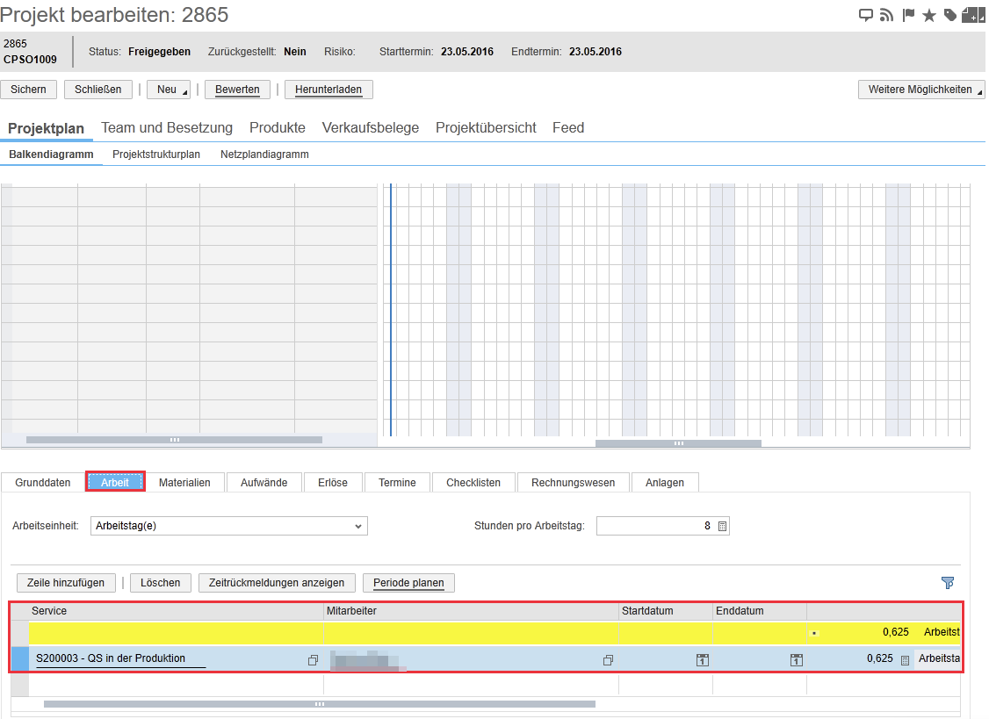This screenshot has height=719, width=989.
Task: Click horizontal scrollbar under Gantt timeline
Action: 679,443
